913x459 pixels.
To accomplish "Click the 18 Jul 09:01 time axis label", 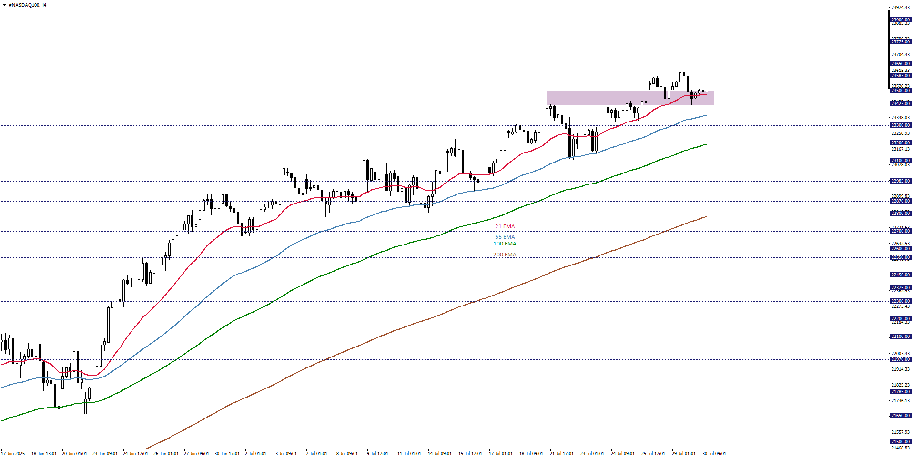I will [x=531, y=454].
